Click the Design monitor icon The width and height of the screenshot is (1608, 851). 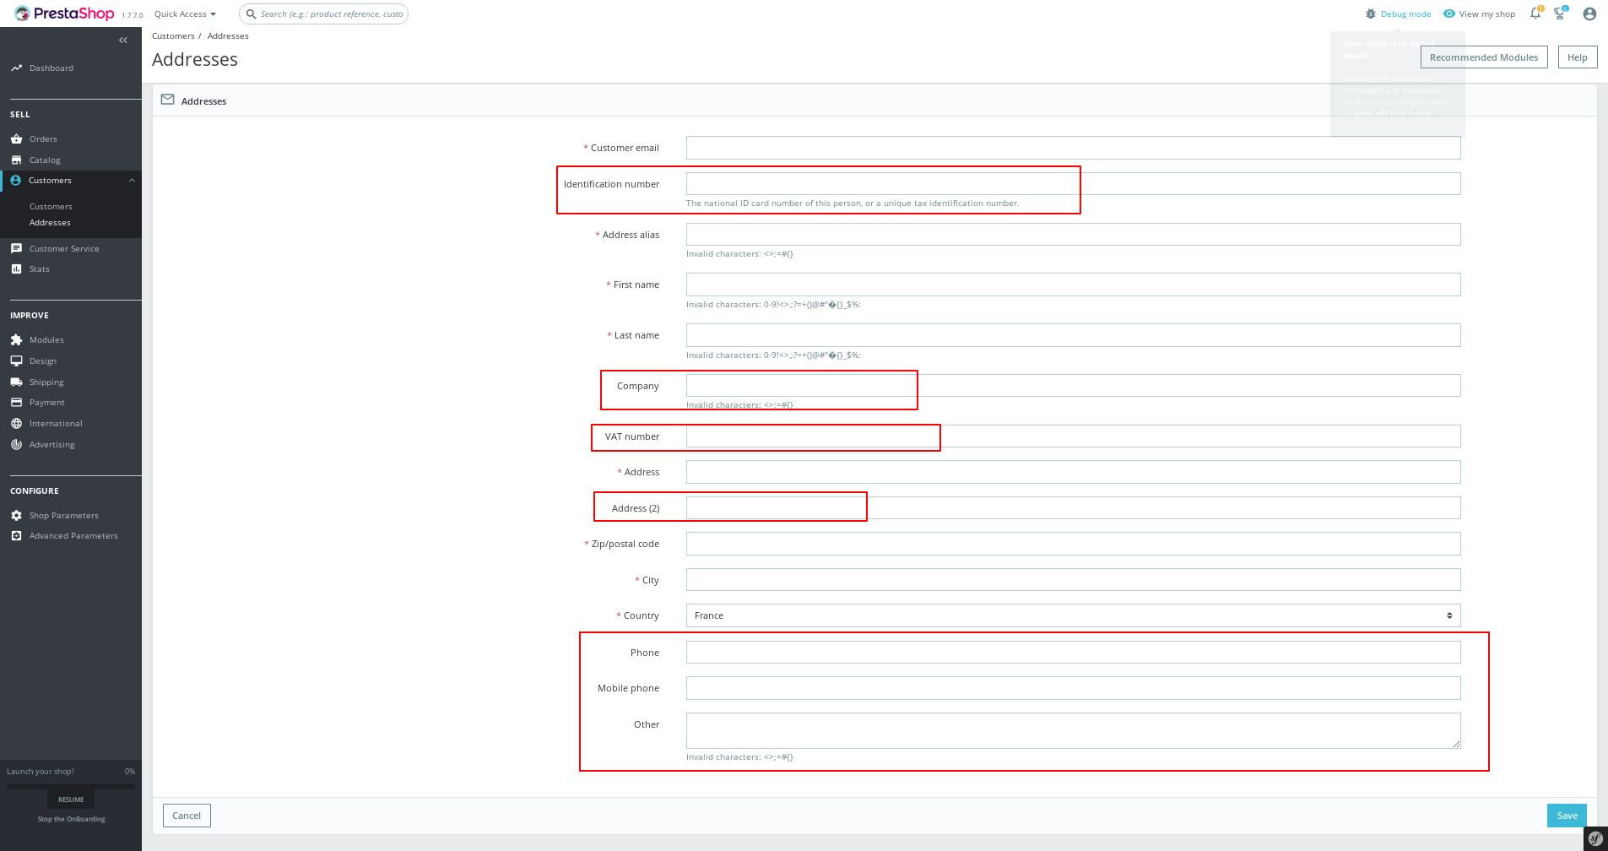pyautogui.click(x=16, y=360)
